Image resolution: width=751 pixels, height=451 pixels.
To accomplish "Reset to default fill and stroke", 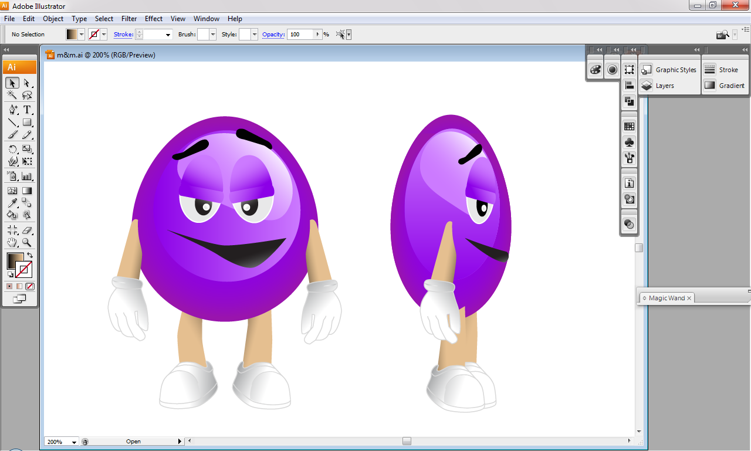I will pyautogui.click(x=10, y=274).
